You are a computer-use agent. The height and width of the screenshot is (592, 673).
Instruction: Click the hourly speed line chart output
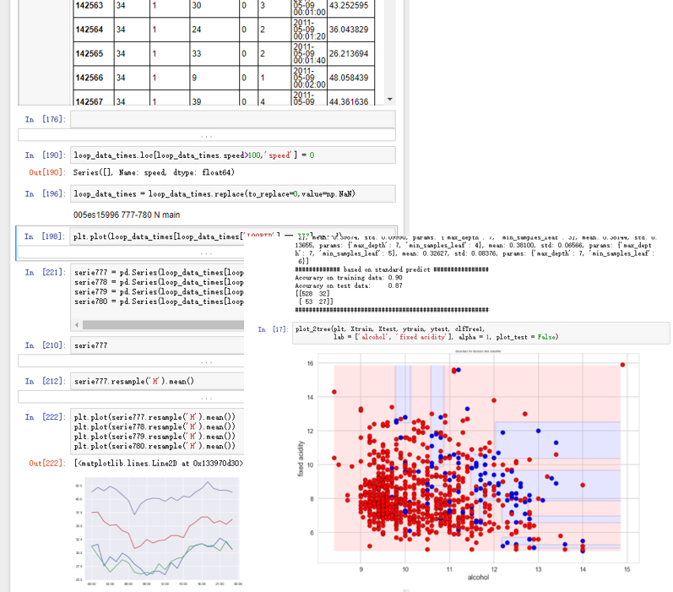click(159, 531)
